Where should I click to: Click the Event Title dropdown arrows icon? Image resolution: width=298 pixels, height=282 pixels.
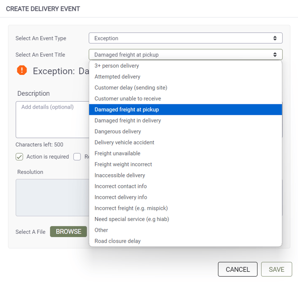pos(275,55)
